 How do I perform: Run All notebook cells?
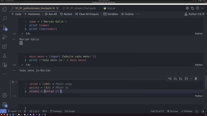(x=51, y=14)
